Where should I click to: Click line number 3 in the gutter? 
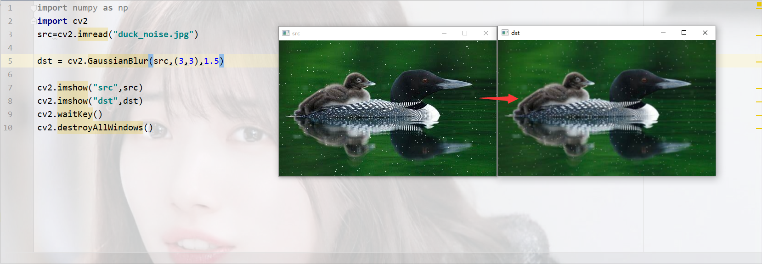10,34
